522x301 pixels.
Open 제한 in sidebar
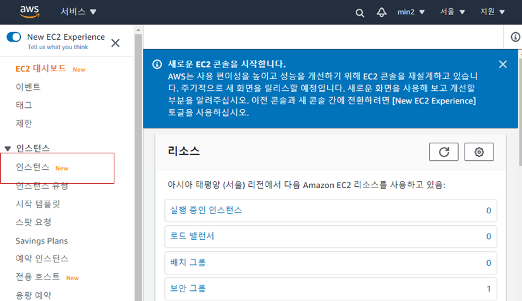[24, 124]
